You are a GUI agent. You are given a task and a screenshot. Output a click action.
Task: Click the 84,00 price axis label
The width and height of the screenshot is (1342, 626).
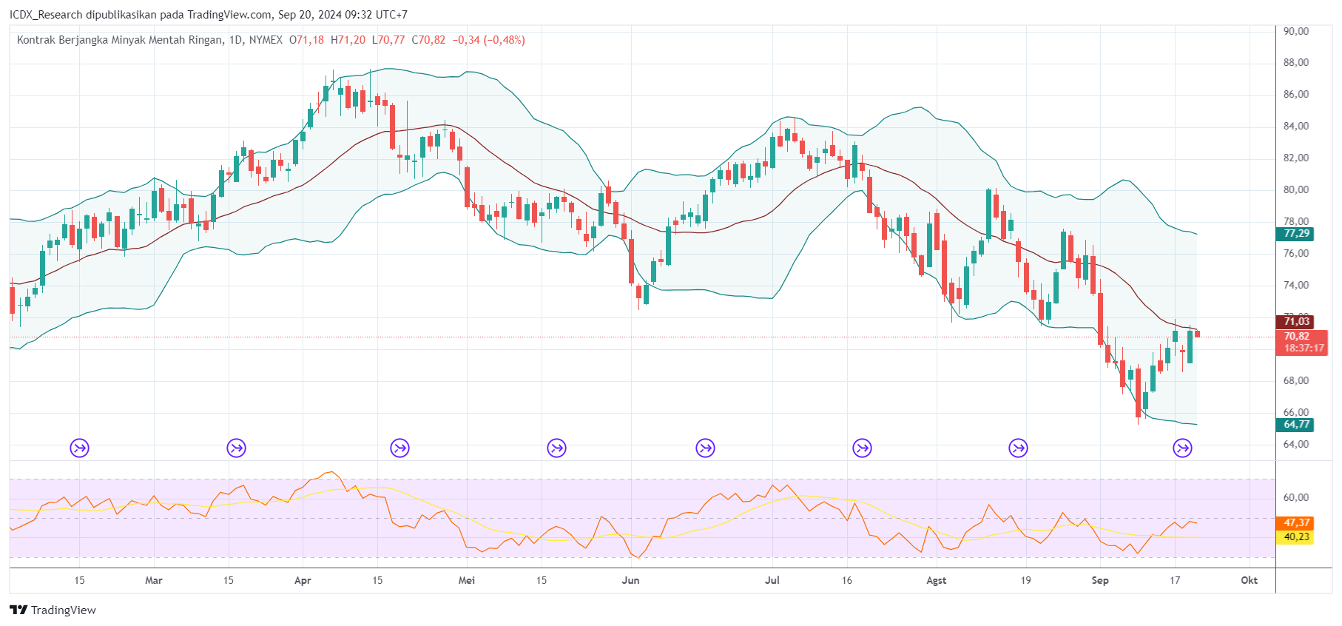click(x=1296, y=126)
